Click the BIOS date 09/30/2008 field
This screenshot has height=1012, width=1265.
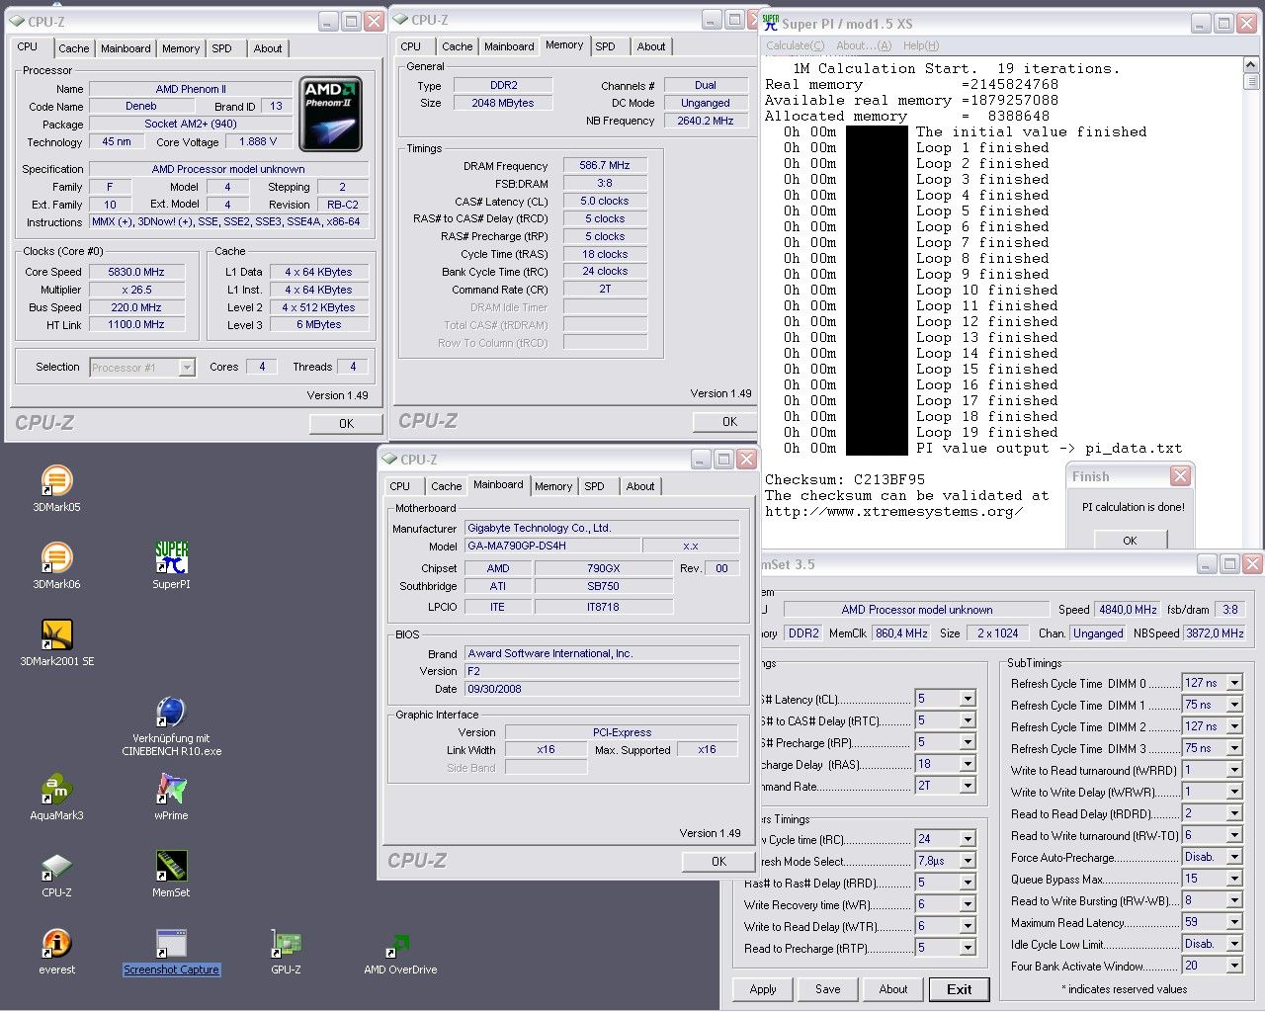tap(602, 689)
